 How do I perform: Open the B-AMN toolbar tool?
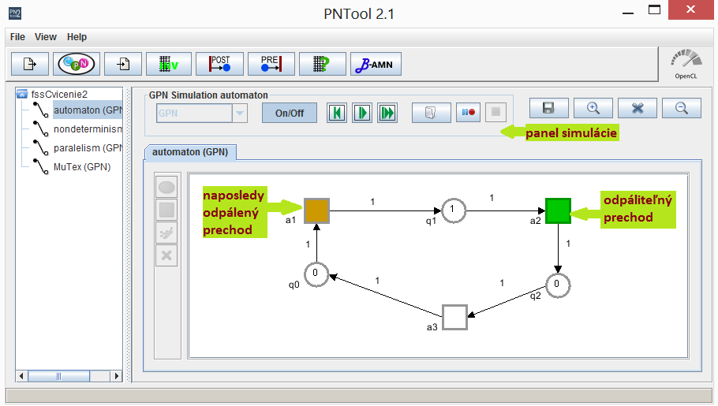point(376,64)
